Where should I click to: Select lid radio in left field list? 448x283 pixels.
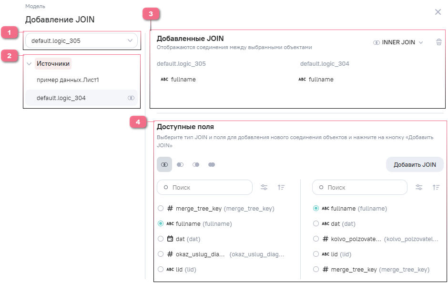(x=161, y=269)
